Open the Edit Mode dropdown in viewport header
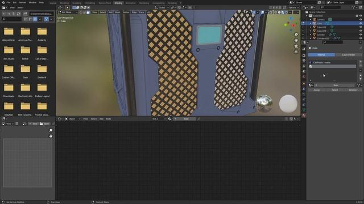The image size is (364, 204). pos(68,12)
